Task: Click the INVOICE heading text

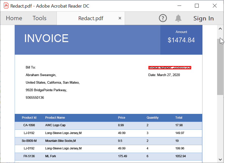Action: tap(46, 38)
